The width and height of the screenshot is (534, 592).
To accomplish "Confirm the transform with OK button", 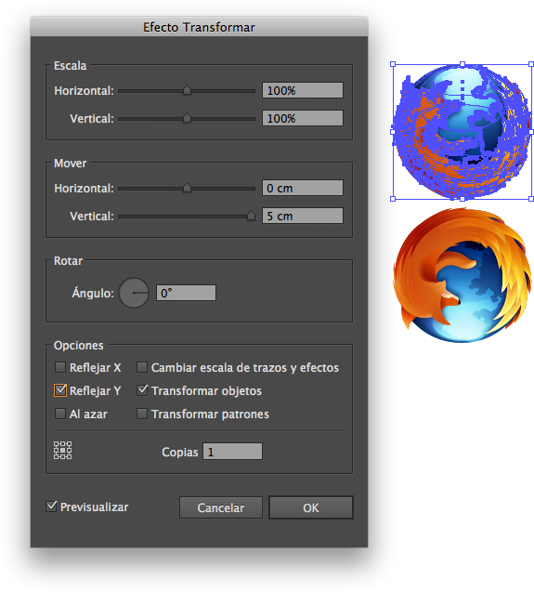I will [311, 507].
